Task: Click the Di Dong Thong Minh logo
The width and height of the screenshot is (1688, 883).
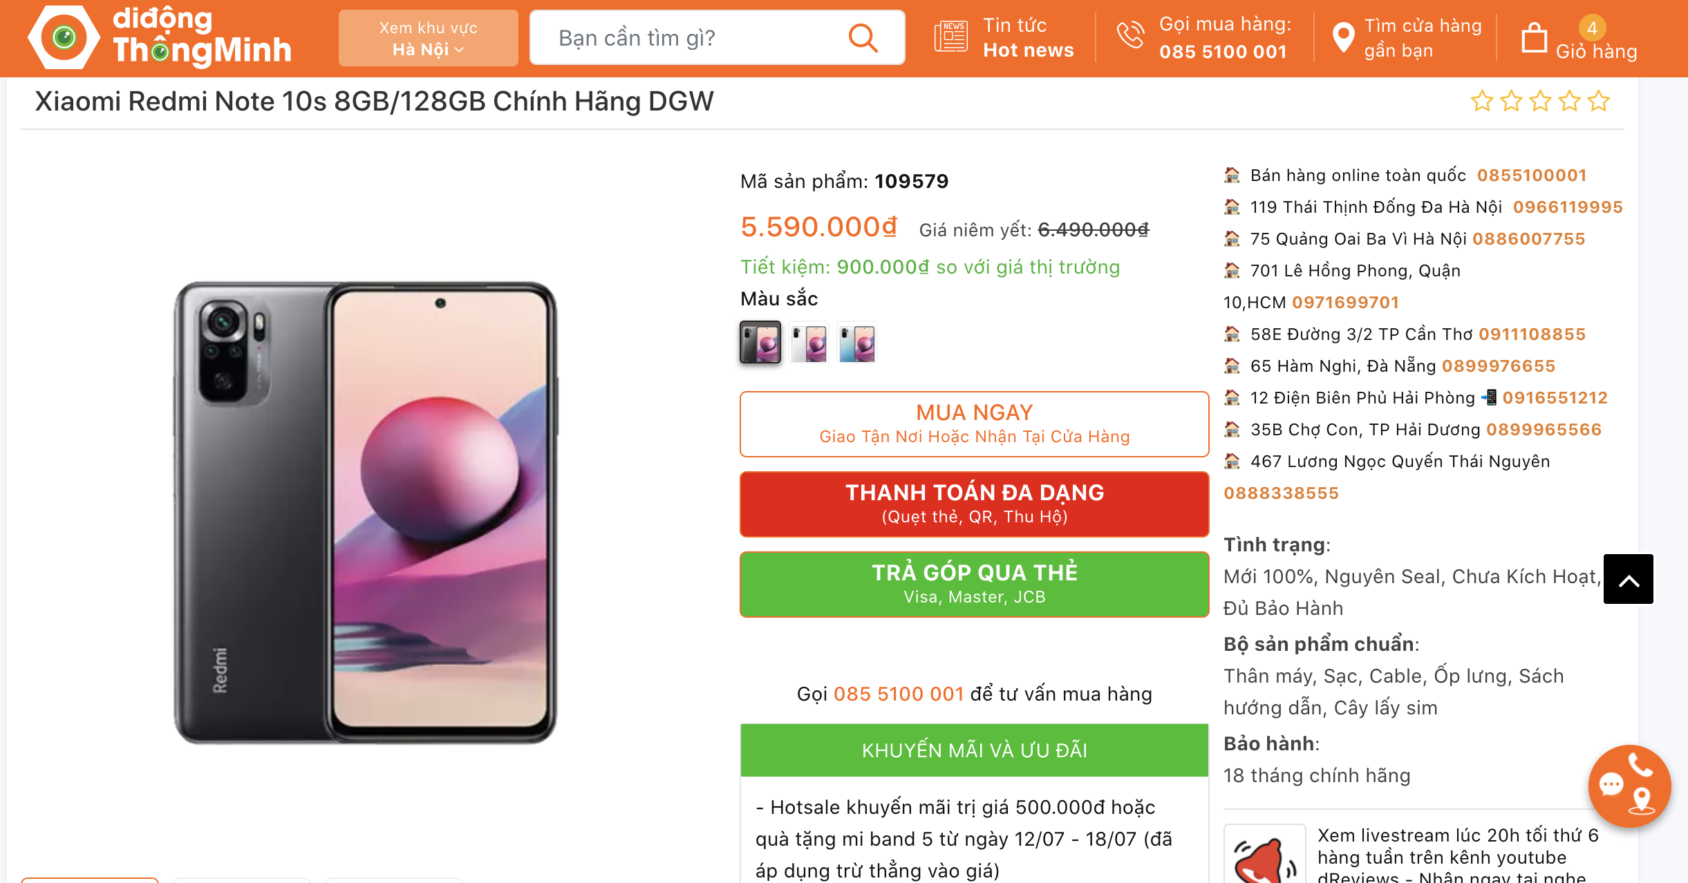Action: tap(160, 37)
